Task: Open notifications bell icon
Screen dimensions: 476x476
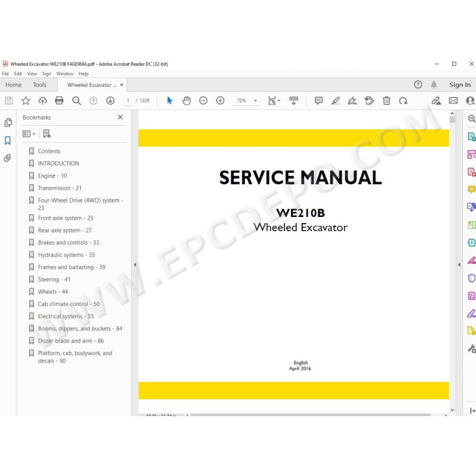Action: point(434,85)
